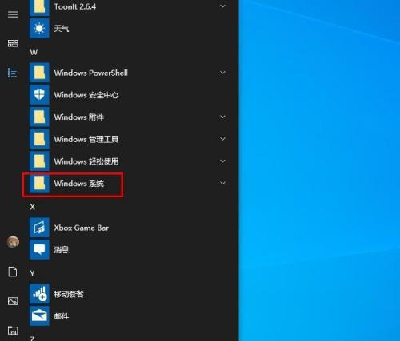Expand the Start hamburger menu icon
Viewport: 400px width, 341px height.
[x=13, y=14]
